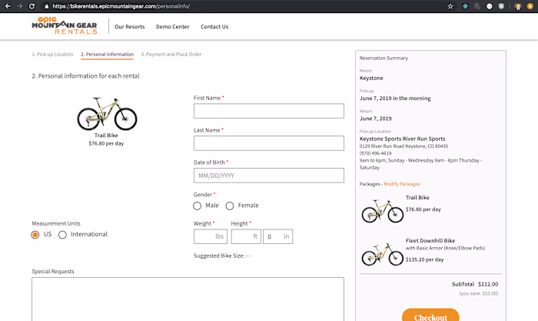
Task: Click the Modify Packages link
Action: [x=401, y=184]
